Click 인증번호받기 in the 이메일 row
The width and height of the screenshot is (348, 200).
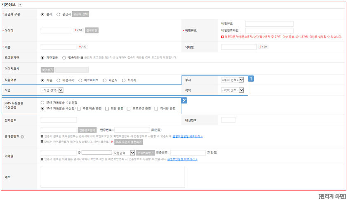(x=146, y=153)
